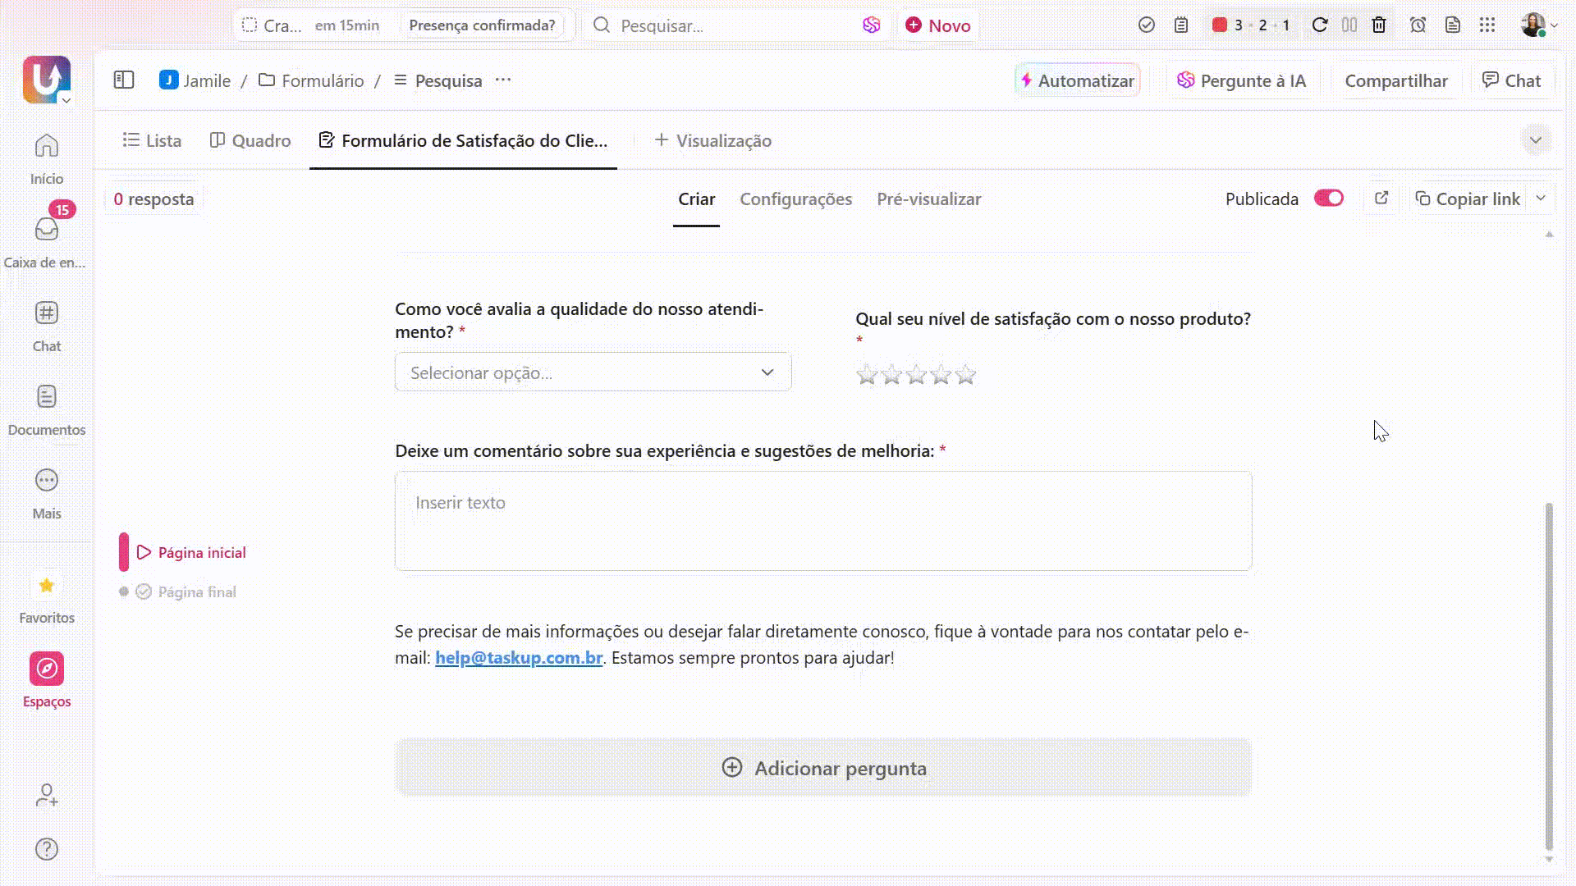Open the help question mark icon

(47, 849)
